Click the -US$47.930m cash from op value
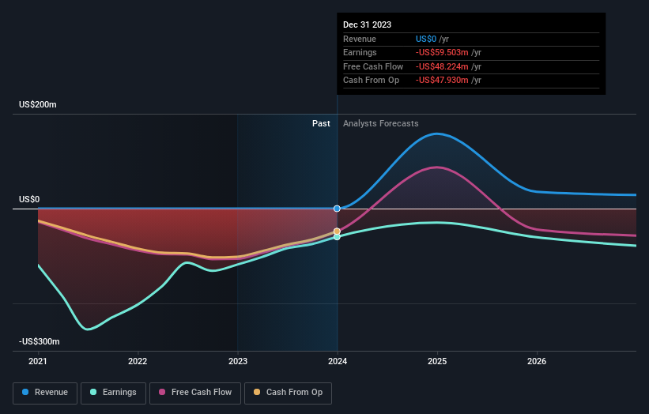649x414 pixels. (x=442, y=81)
